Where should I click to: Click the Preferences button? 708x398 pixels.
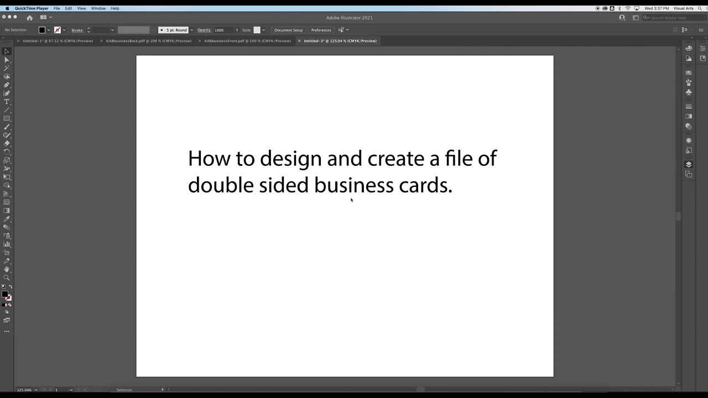coord(321,30)
